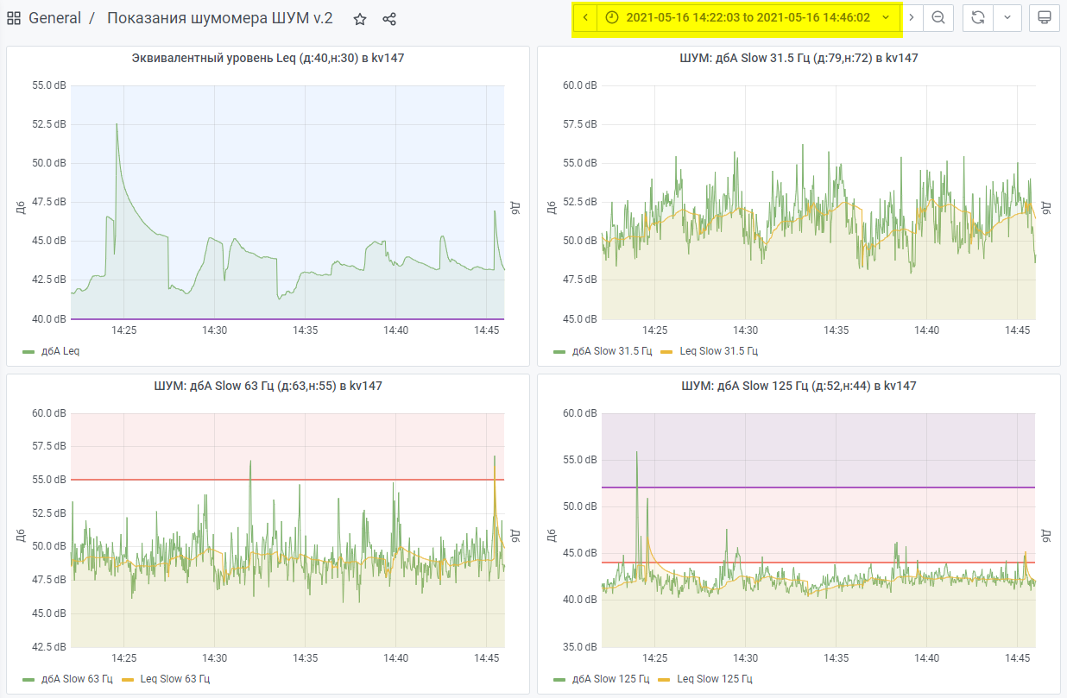The height and width of the screenshot is (698, 1067).
Task: Click the Показания шумомера ШУМ v.2 title
Action: (x=219, y=18)
